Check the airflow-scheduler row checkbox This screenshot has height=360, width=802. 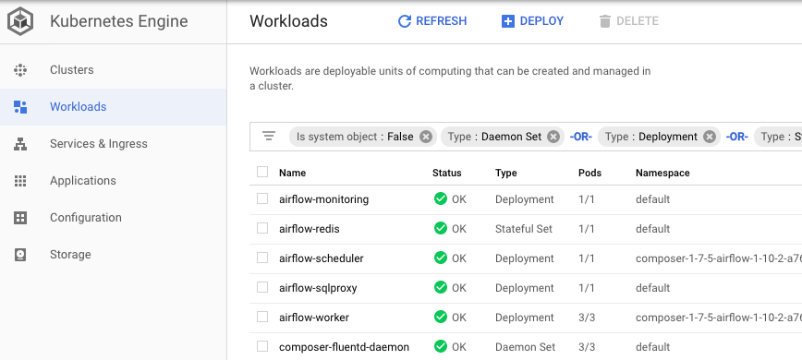pos(262,258)
